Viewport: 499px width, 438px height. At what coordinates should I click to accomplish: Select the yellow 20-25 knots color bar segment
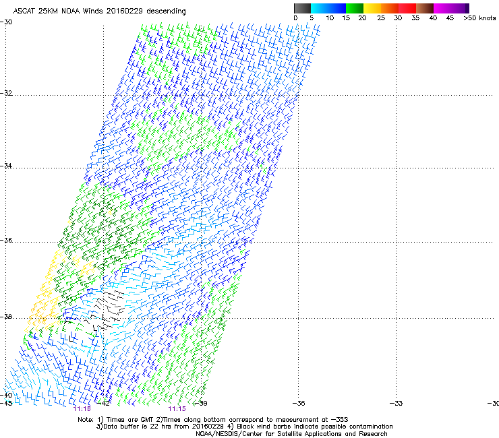372,8
